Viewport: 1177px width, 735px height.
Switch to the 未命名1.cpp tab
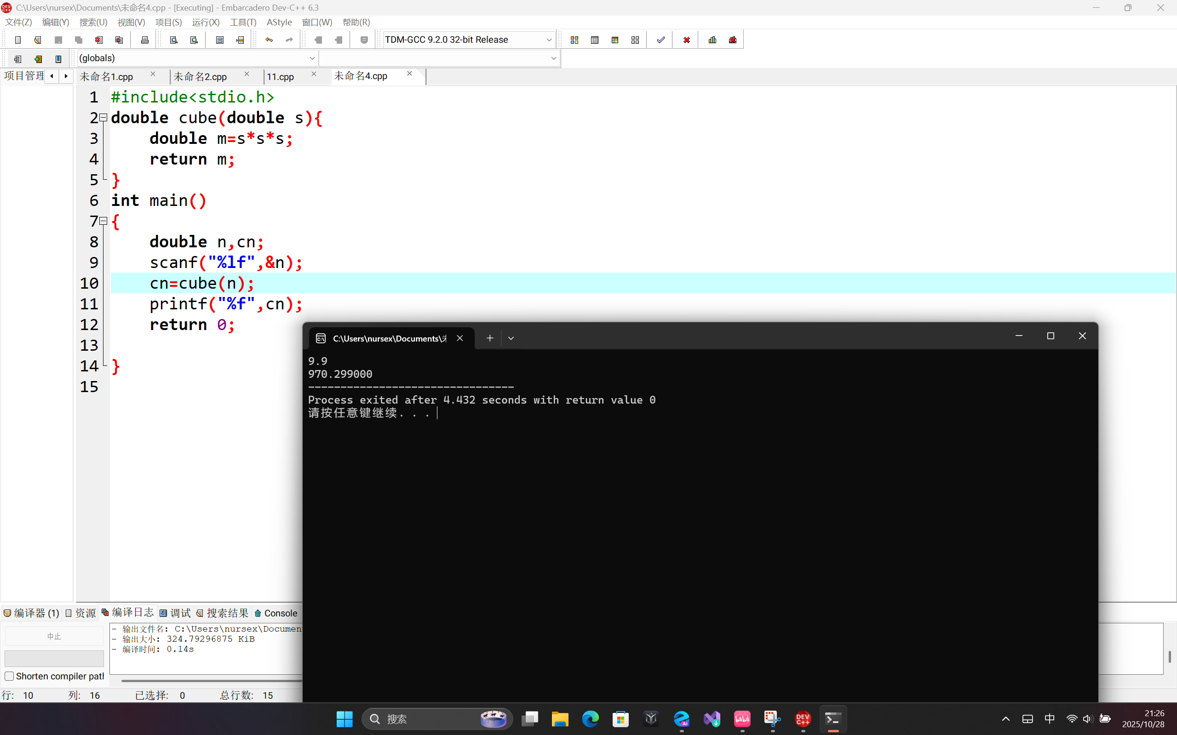coord(107,77)
